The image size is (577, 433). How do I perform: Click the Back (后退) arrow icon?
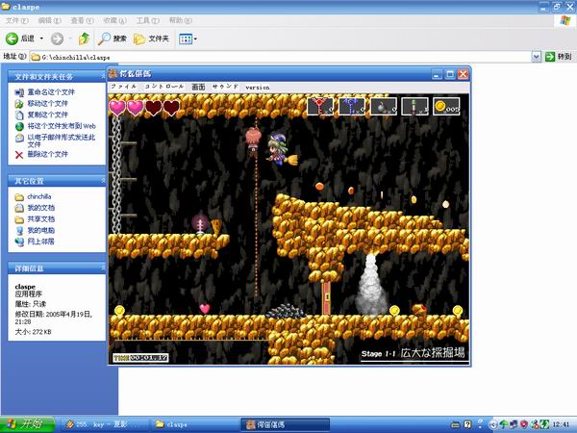pyautogui.click(x=13, y=38)
